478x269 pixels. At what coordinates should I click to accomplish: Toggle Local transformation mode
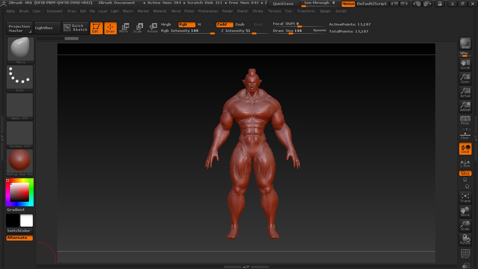[x=465, y=149]
